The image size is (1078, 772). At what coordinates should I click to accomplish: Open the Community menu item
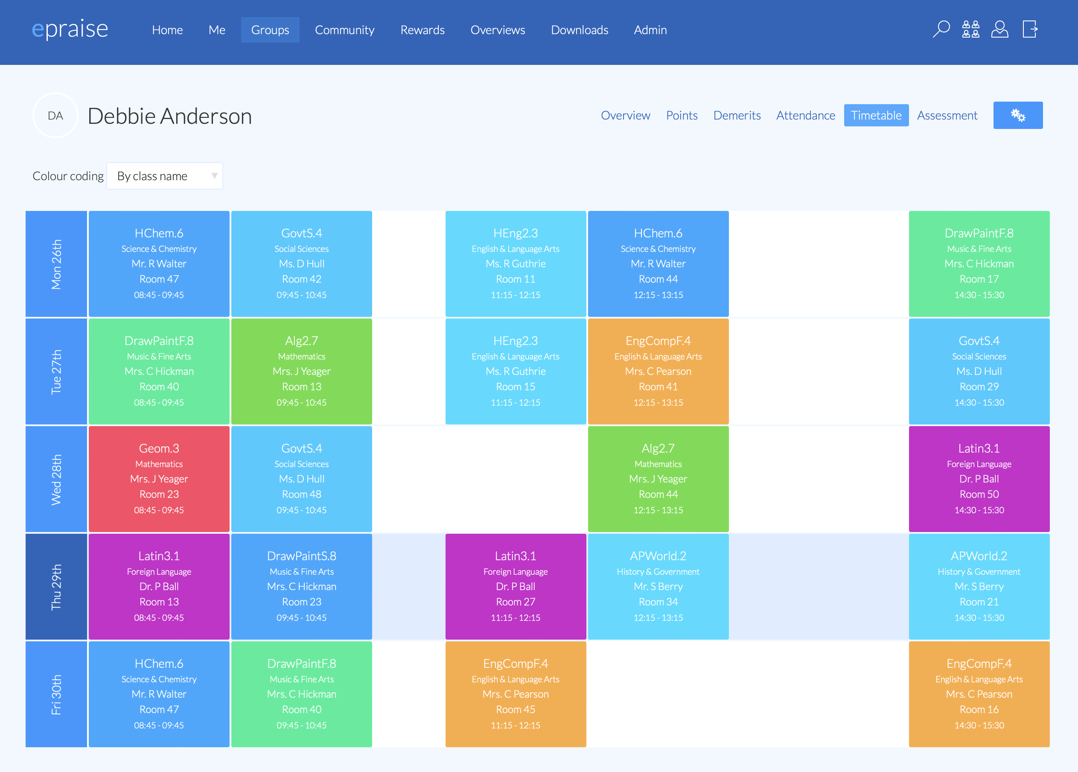click(344, 30)
